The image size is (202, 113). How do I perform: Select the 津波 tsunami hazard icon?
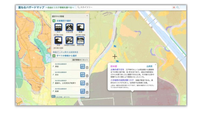pyautogui.click(x=58, y=40)
